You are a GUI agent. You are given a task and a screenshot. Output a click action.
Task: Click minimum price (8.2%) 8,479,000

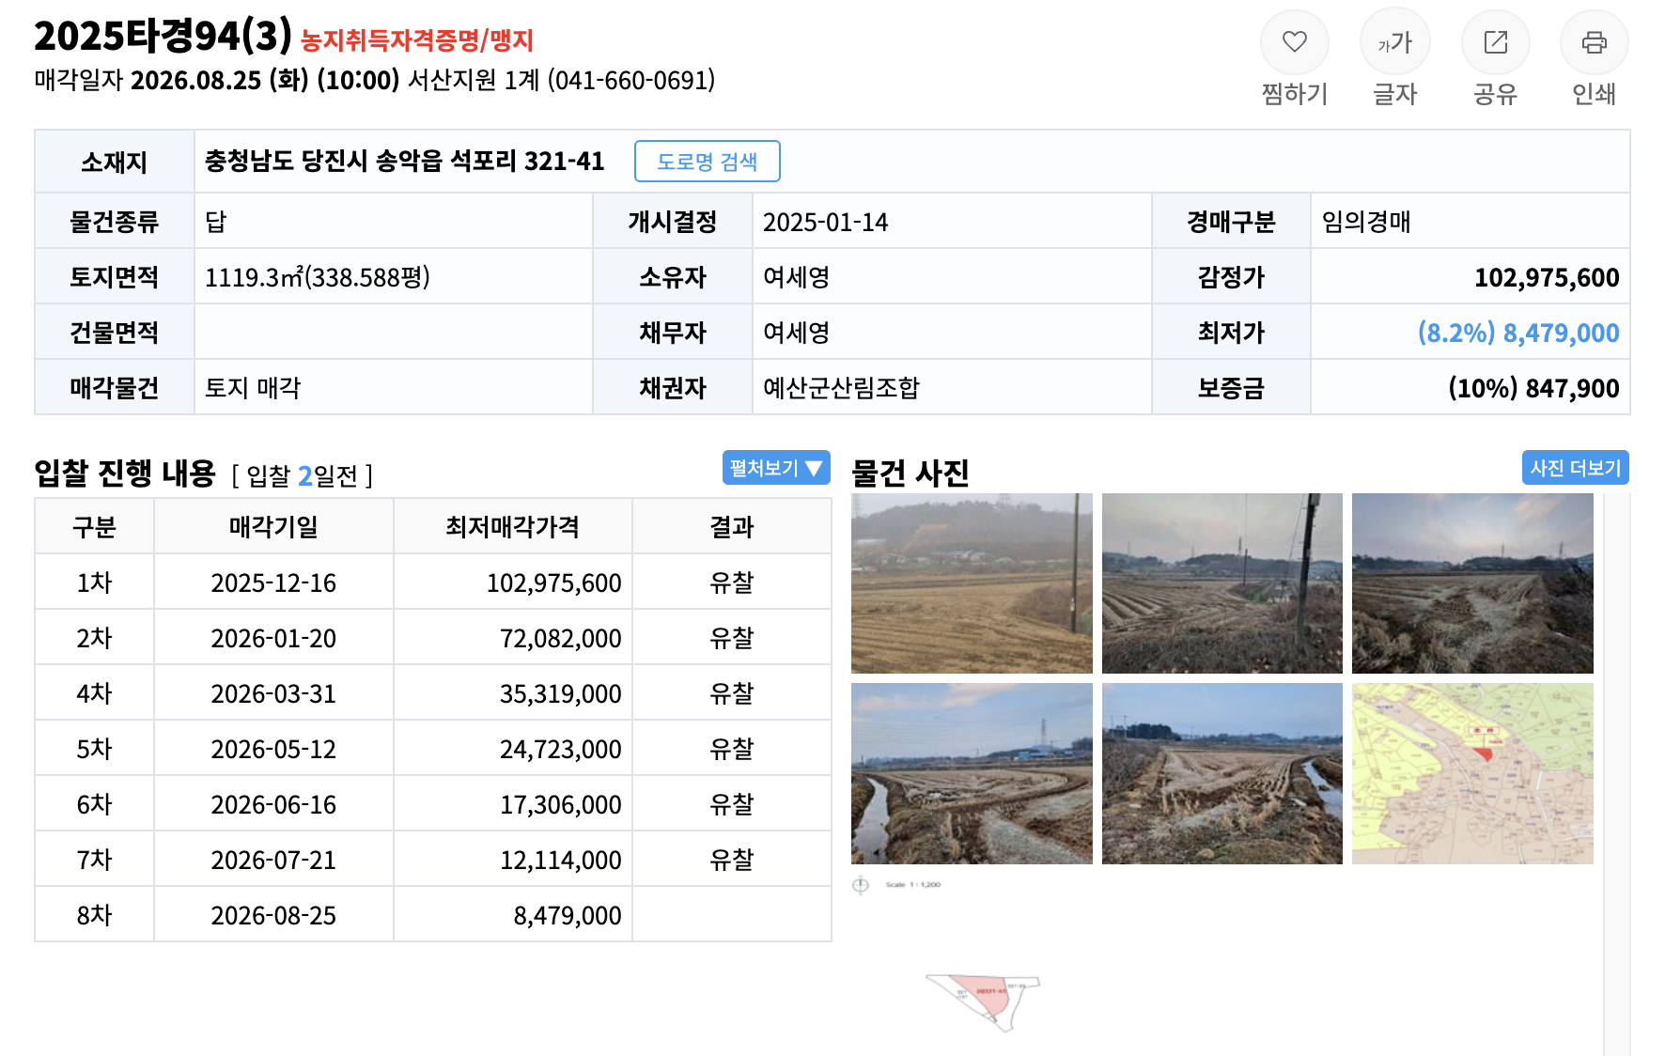tap(1518, 334)
